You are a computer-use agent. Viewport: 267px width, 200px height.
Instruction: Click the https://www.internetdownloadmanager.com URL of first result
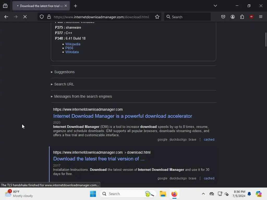[x=88, y=109]
